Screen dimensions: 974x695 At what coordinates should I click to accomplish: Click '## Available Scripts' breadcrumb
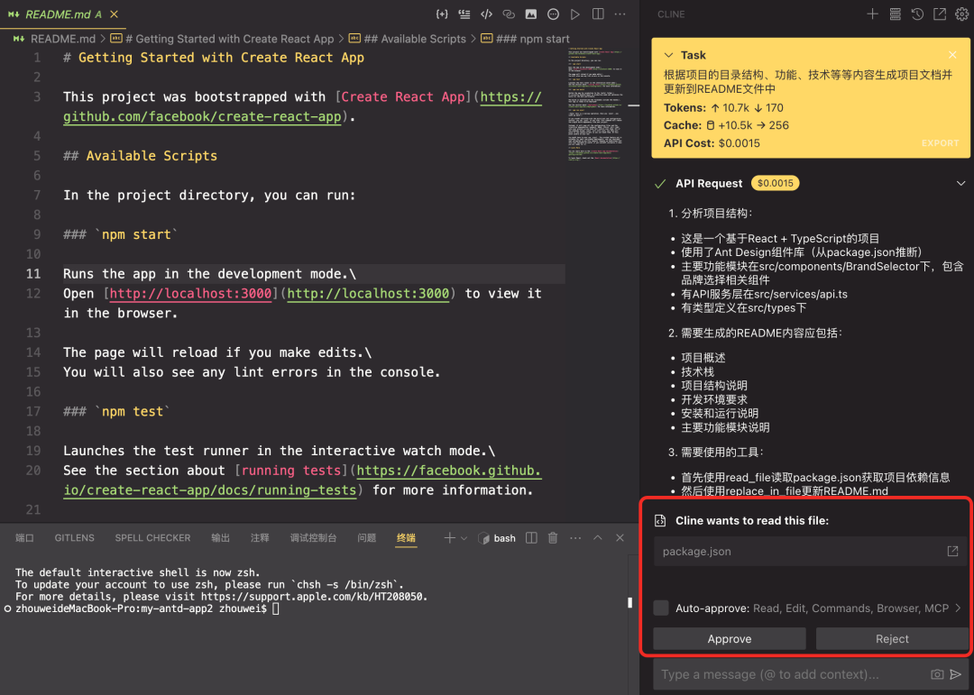pos(414,39)
